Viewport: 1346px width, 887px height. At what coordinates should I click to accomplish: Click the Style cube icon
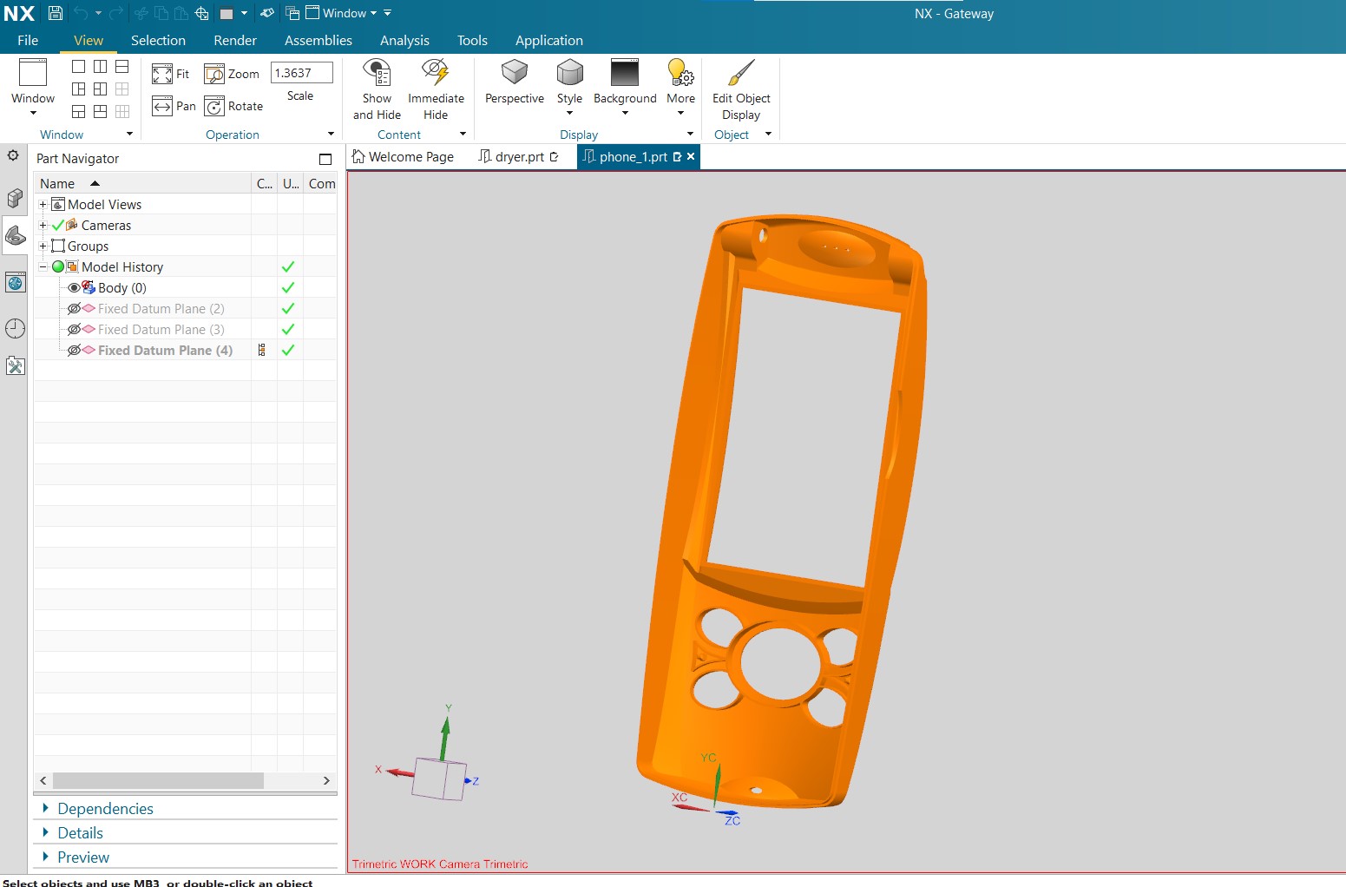click(570, 73)
